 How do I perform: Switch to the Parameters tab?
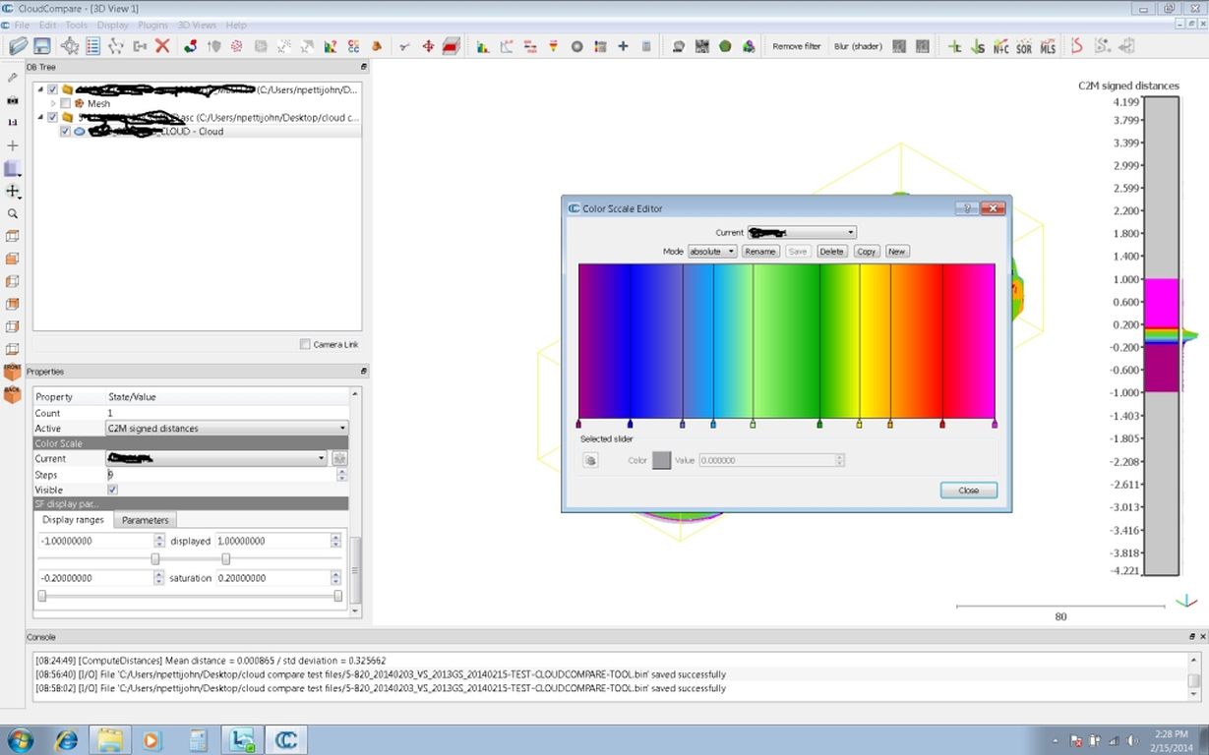point(146,520)
